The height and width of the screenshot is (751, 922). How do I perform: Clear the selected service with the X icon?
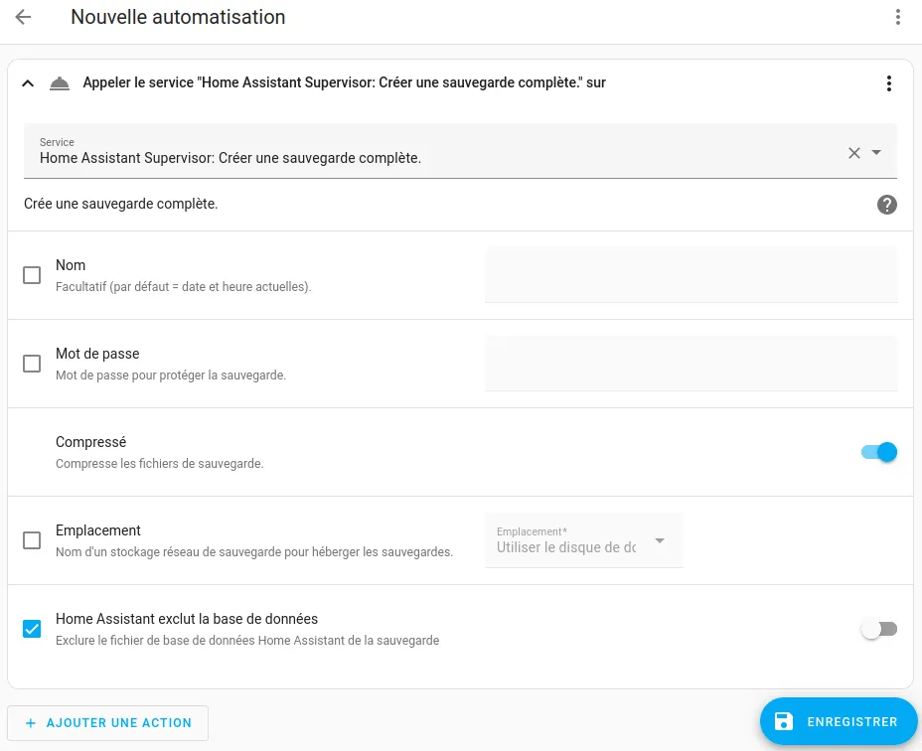(x=854, y=152)
